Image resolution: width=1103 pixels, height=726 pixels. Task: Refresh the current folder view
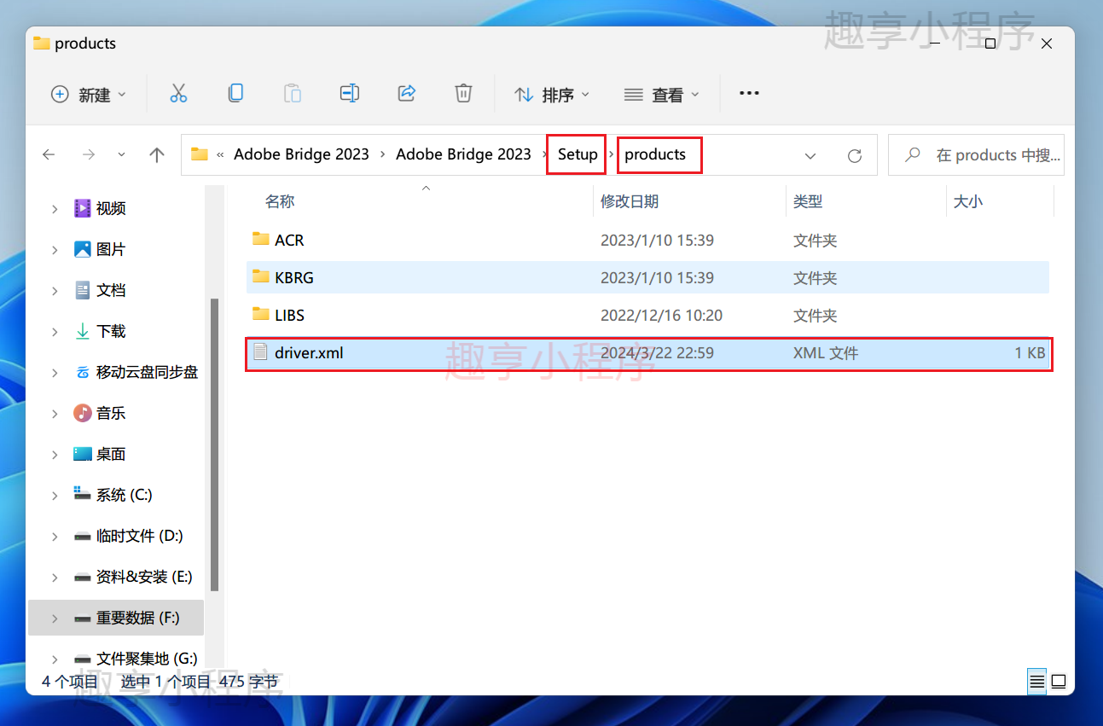coord(854,155)
